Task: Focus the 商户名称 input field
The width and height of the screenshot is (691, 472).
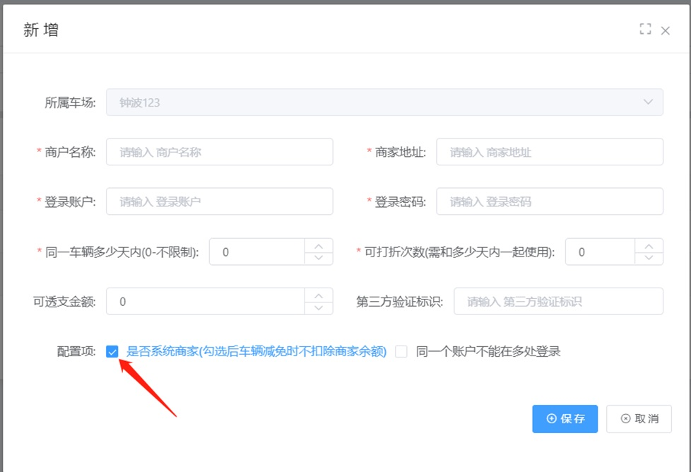Action: click(x=220, y=152)
